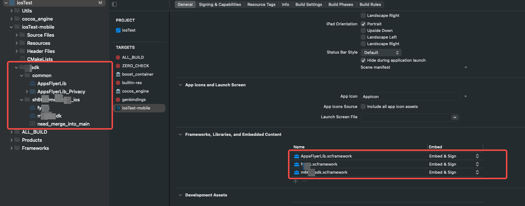Screen dimensions: 525x206
Task: Uncheck iPad Portrait orientation
Action: click(x=363, y=24)
